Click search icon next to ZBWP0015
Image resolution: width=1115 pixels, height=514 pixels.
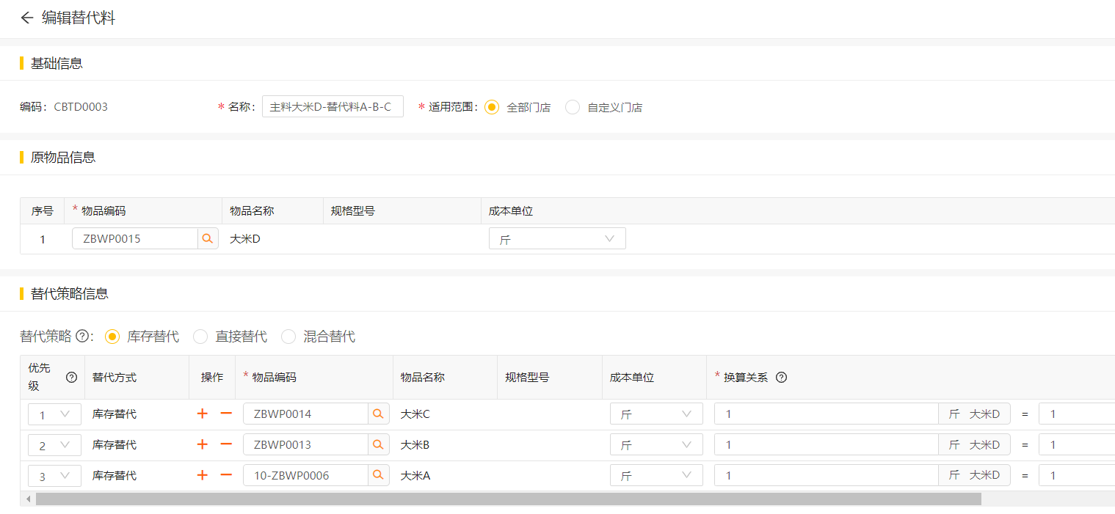coord(208,238)
